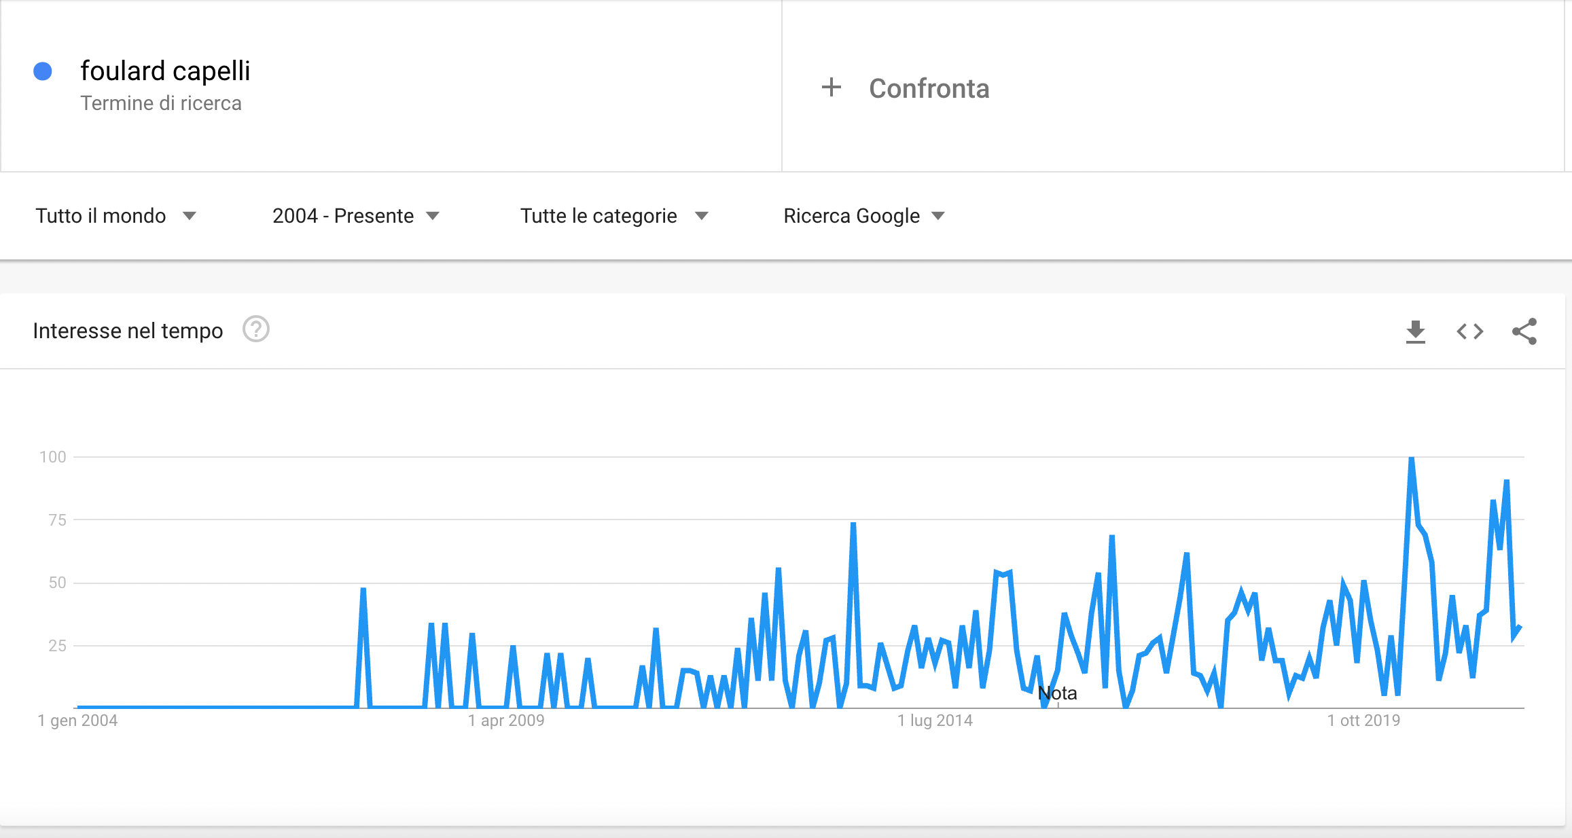Click the 1 apr 2009 axis label
1572x838 pixels.
coord(506,721)
